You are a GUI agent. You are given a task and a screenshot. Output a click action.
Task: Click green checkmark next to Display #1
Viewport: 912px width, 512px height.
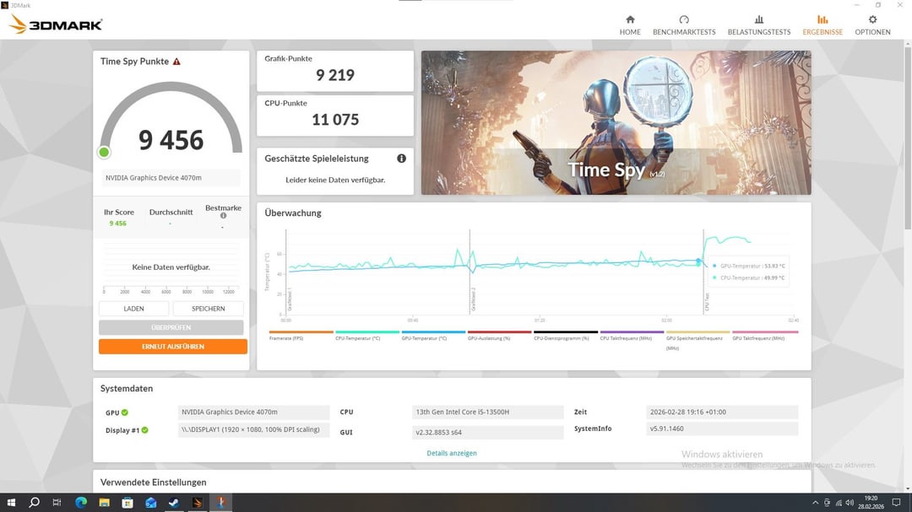click(x=144, y=430)
